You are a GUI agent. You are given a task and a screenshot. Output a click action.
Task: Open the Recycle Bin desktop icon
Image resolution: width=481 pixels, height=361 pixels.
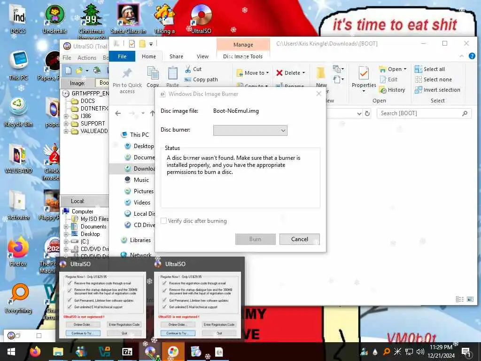tap(18, 112)
